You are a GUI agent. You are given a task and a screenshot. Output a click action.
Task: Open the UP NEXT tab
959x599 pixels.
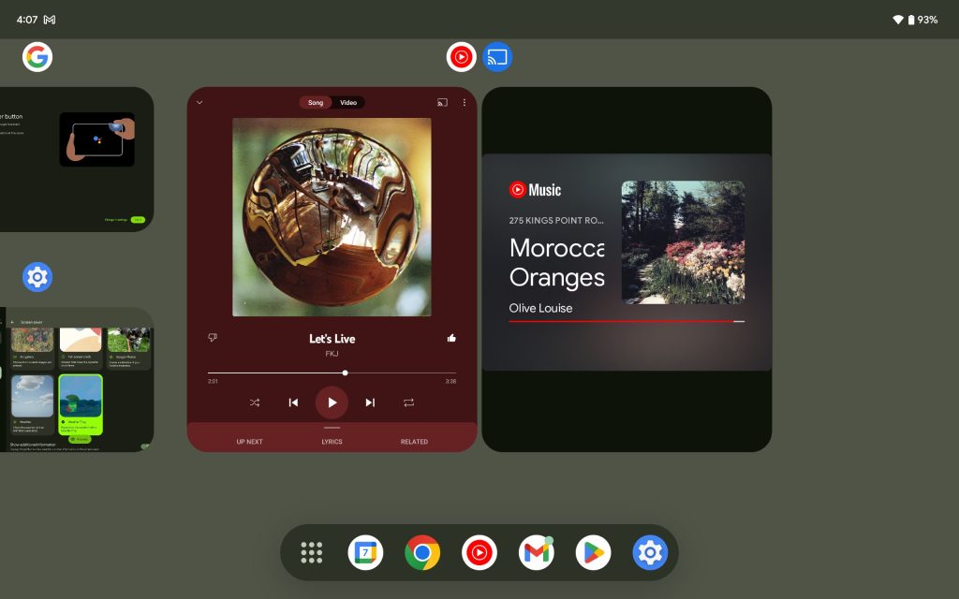249,442
